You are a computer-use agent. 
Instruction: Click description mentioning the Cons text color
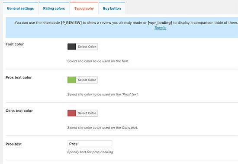(103, 128)
